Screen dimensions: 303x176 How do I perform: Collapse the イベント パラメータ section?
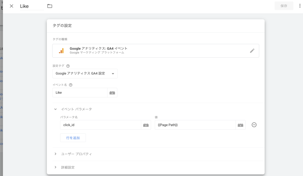[55, 109]
